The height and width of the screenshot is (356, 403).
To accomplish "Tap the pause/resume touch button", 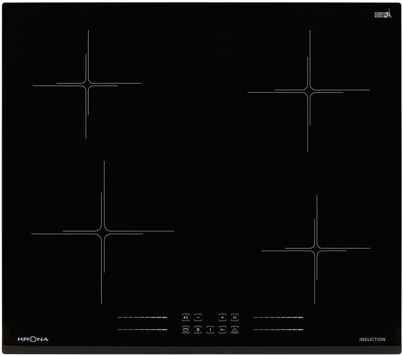I will click(x=185, y=317).
